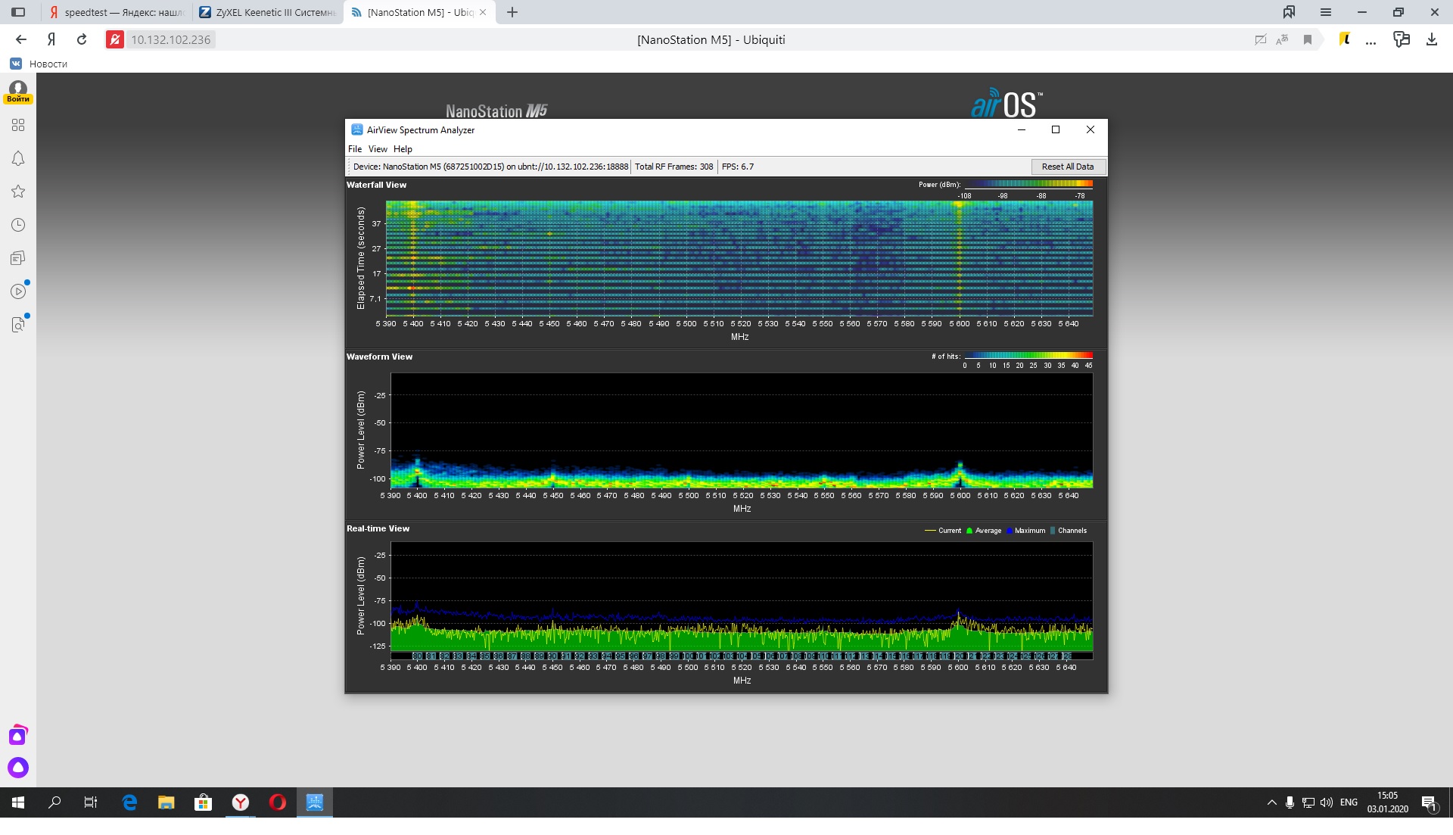Click the yellow Yandex extension icon

[1345, 39]
